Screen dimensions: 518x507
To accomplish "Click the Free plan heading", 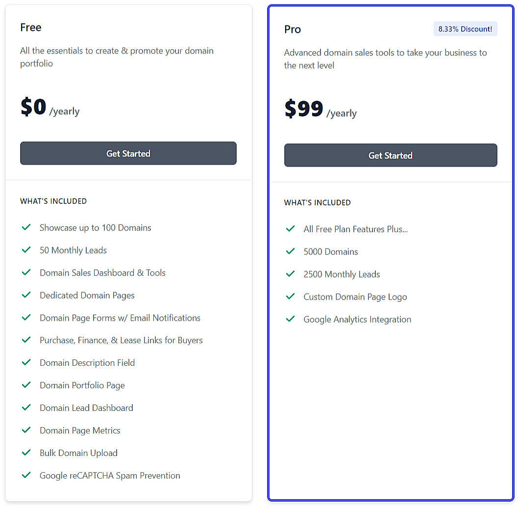I will pos(30,27).
